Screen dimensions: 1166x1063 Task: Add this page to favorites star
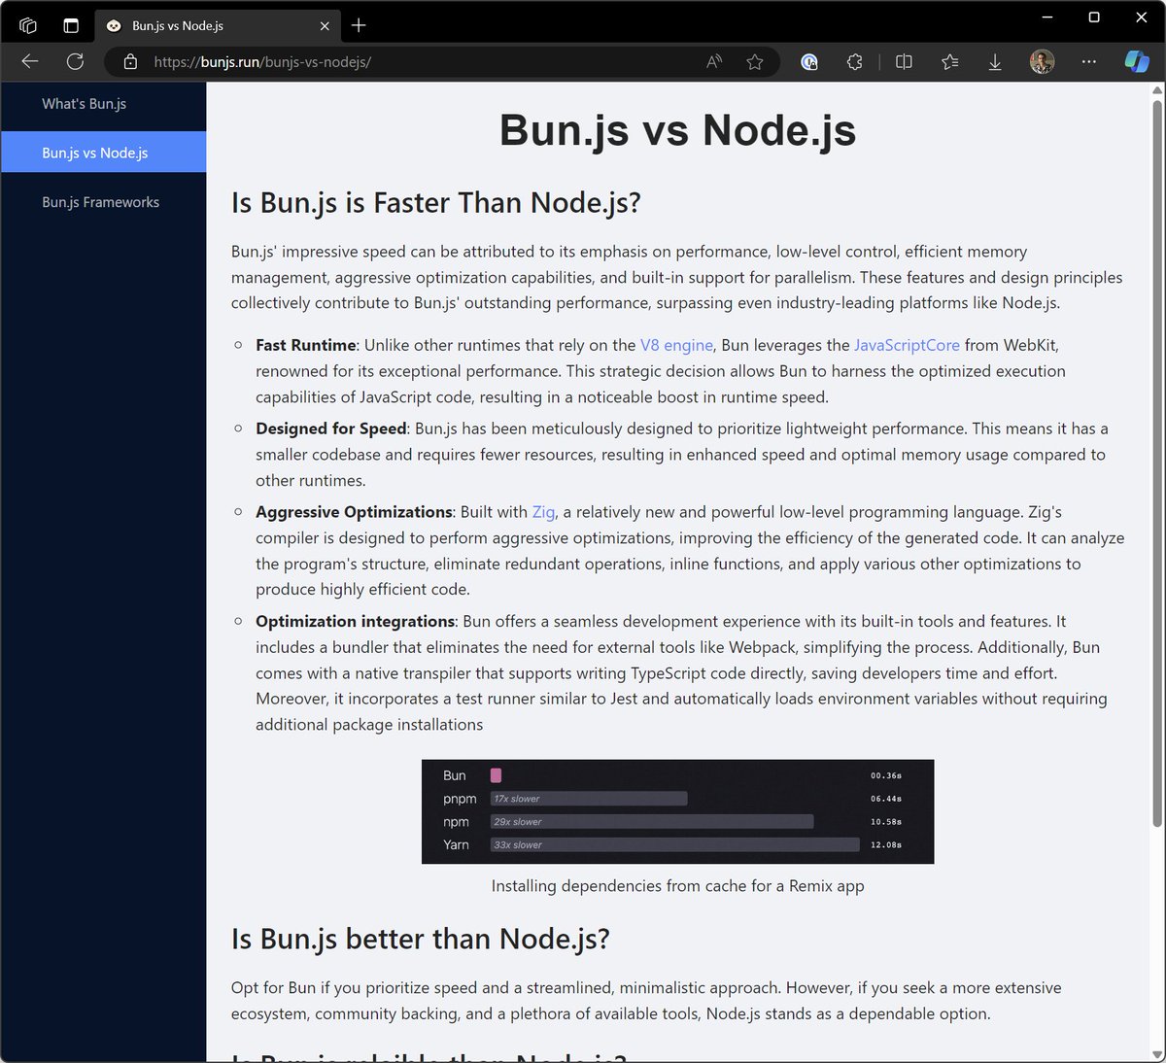[x=755, y=62]
